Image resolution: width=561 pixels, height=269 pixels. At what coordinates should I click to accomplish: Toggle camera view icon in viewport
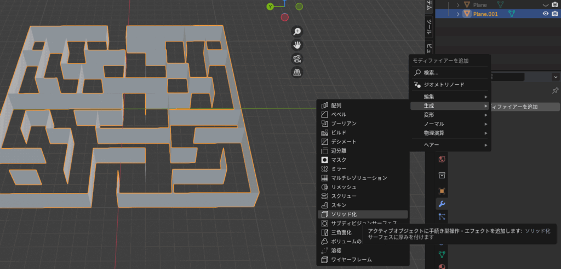(x=297, y=59)
